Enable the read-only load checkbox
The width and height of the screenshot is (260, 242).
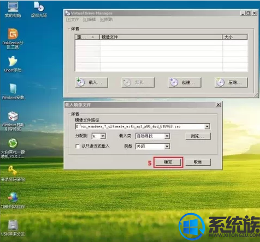(78, 146)
